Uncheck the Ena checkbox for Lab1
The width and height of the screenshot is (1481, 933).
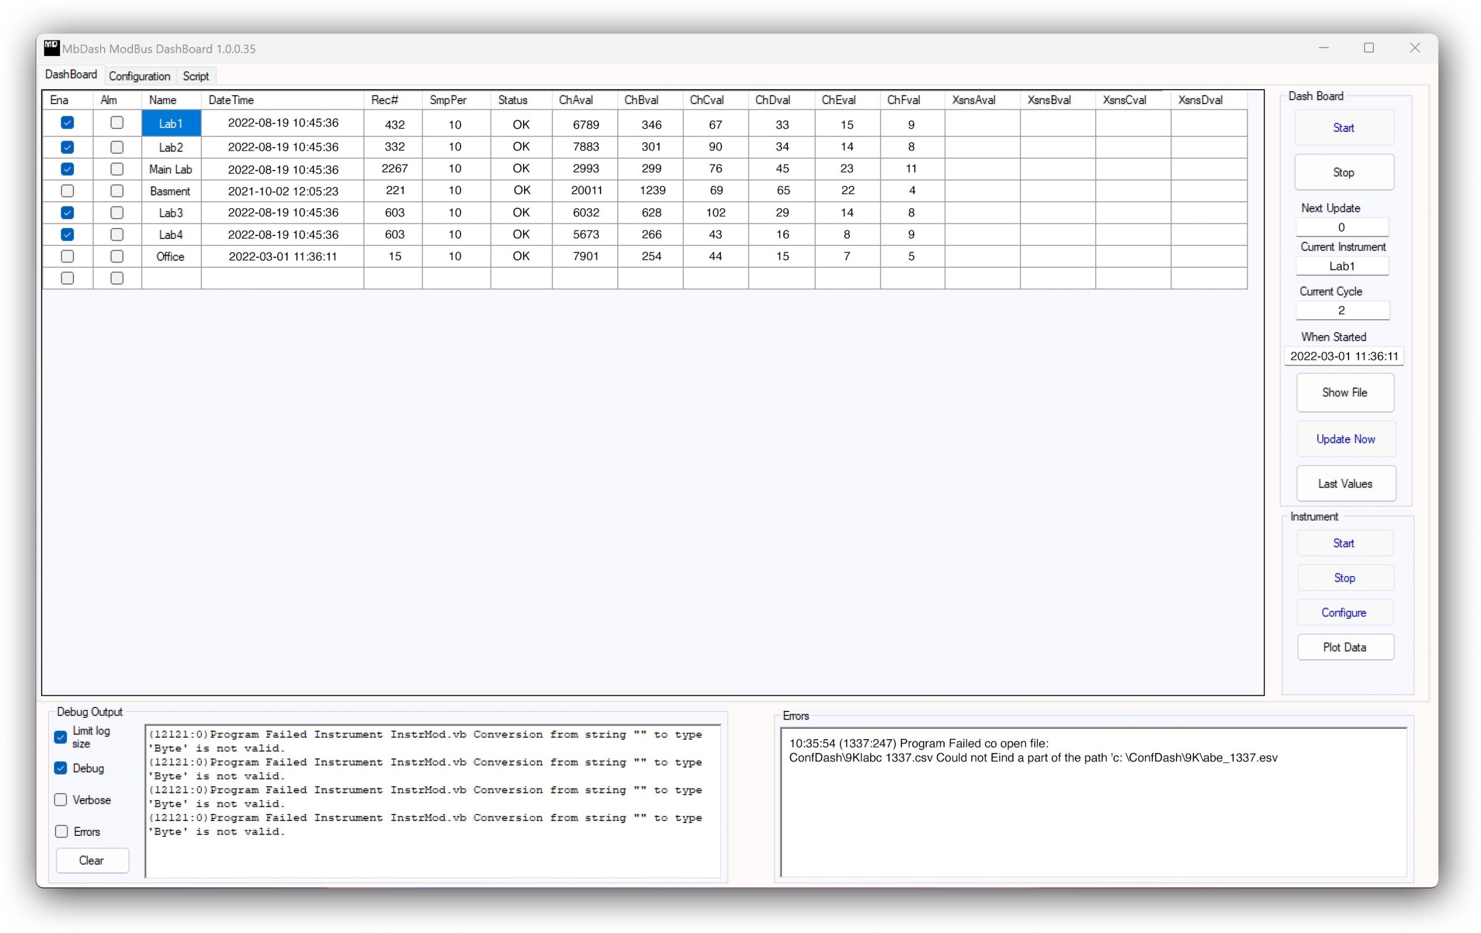tap(68, 123)
